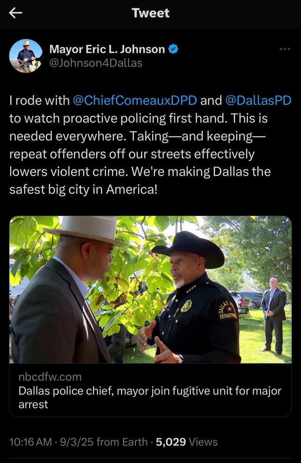
Task: Click the suited man standing in photo background
Action: [274, 316]
